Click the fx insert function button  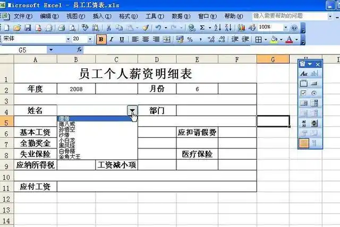pos(79,50)
